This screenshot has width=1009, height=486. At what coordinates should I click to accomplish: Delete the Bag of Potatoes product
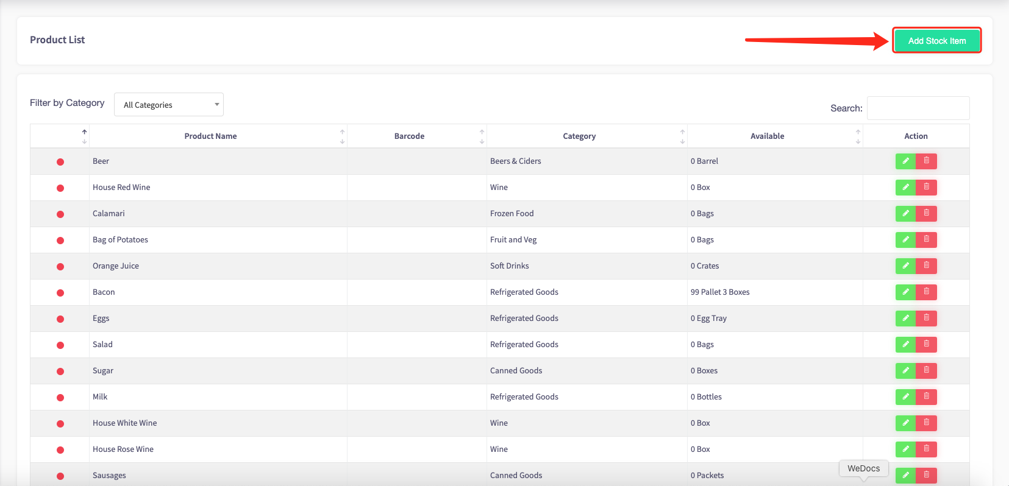pyautogui.click(x=926, y=239)
